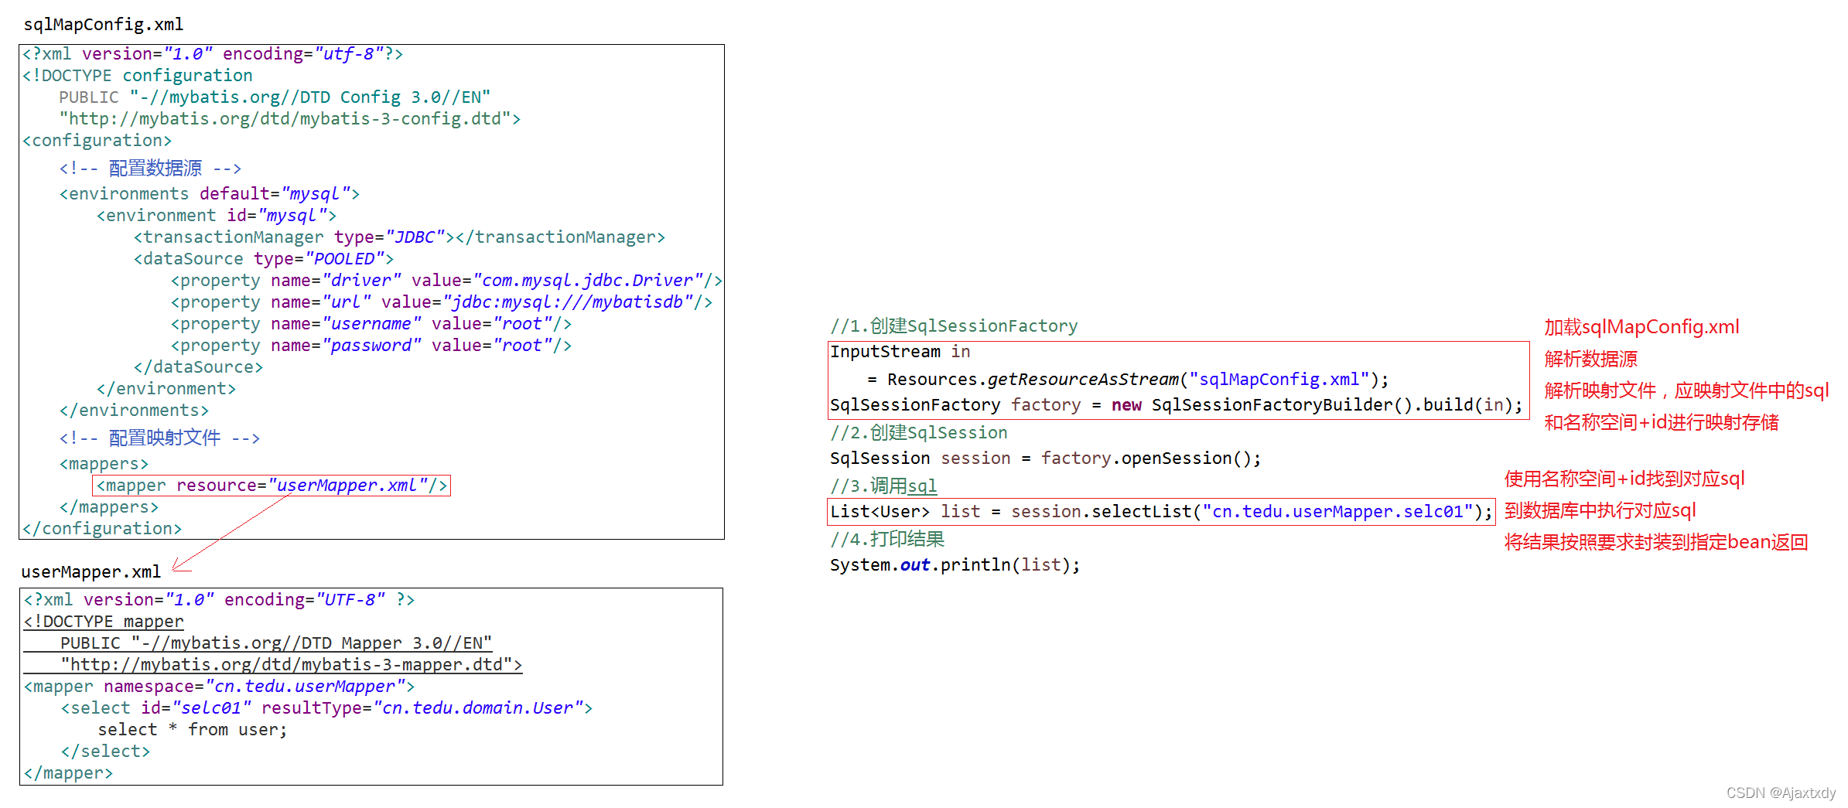
Task: Click the opening mappers tag
Action: (x=104, y=464)
